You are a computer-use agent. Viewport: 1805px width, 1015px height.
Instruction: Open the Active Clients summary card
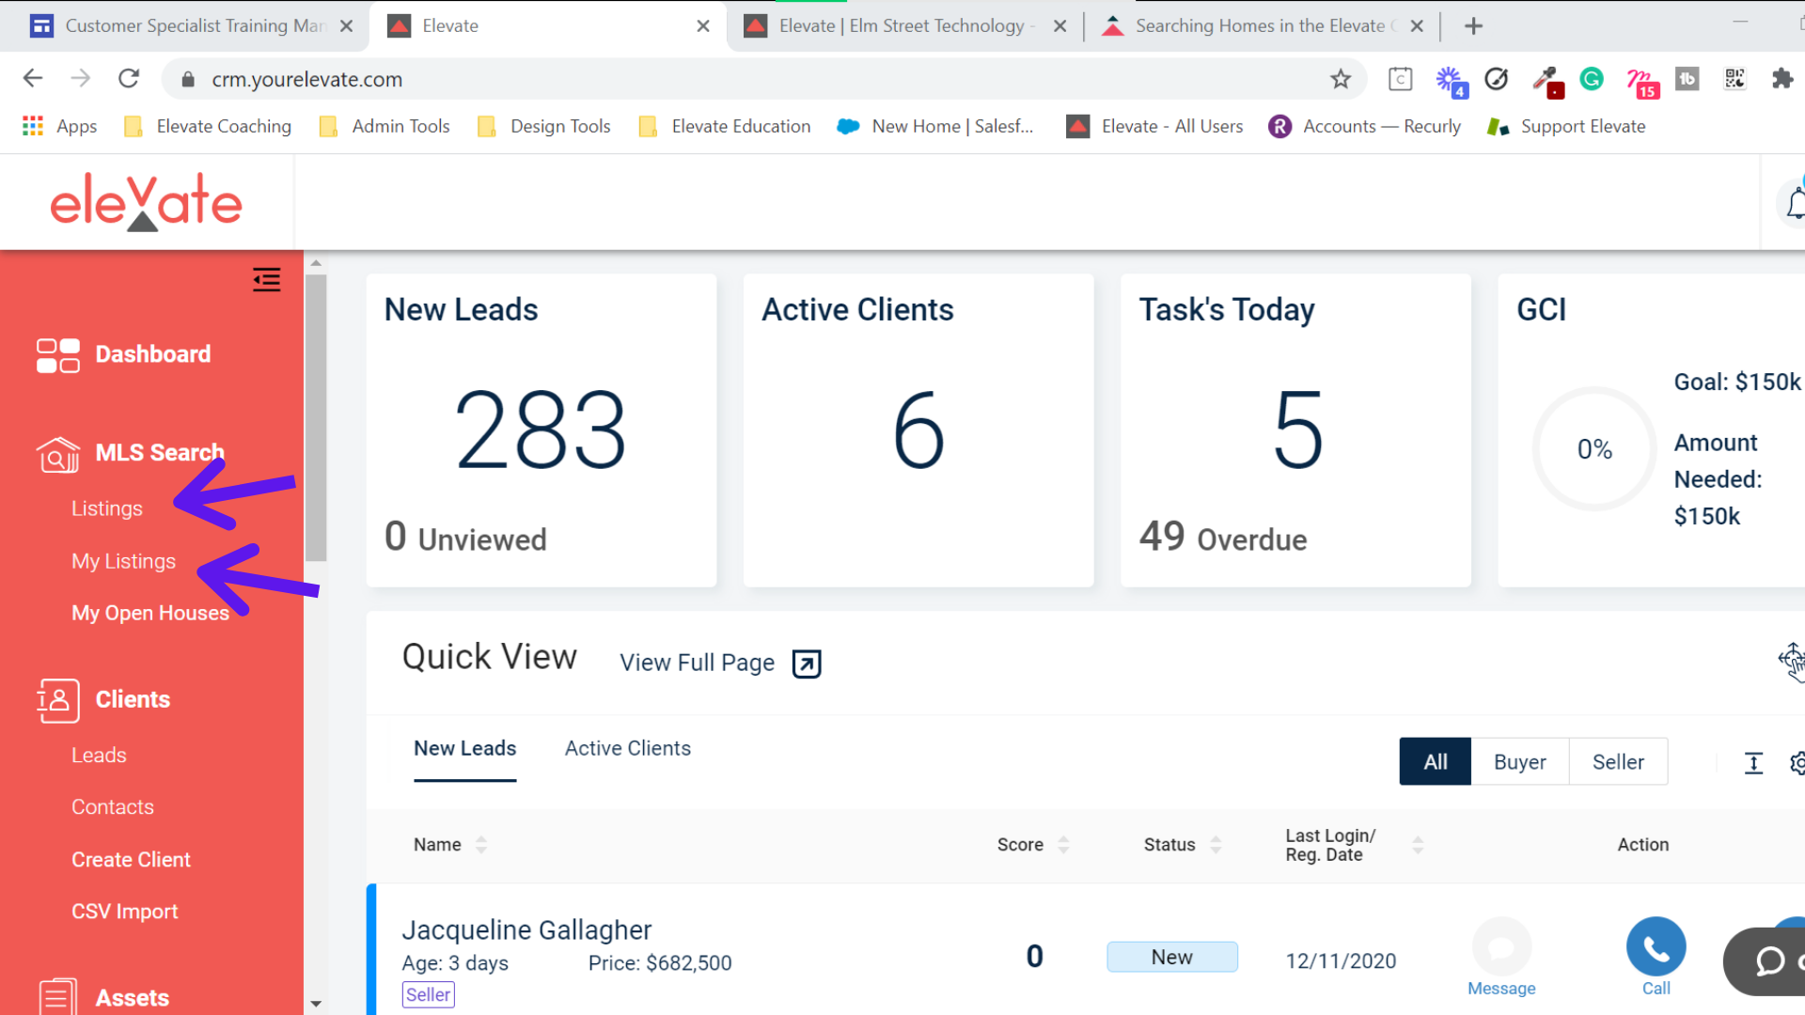[x=918, y=430]
